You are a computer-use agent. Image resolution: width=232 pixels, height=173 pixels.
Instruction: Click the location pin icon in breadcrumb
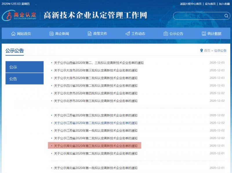pos(201,51)
